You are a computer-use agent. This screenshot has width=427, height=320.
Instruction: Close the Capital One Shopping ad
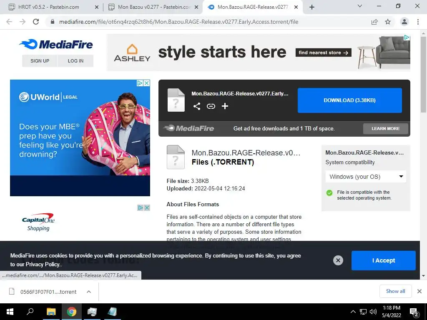point(147,207)
